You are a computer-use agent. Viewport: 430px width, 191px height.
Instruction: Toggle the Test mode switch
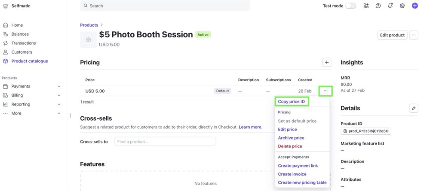(x=351, y=6)
